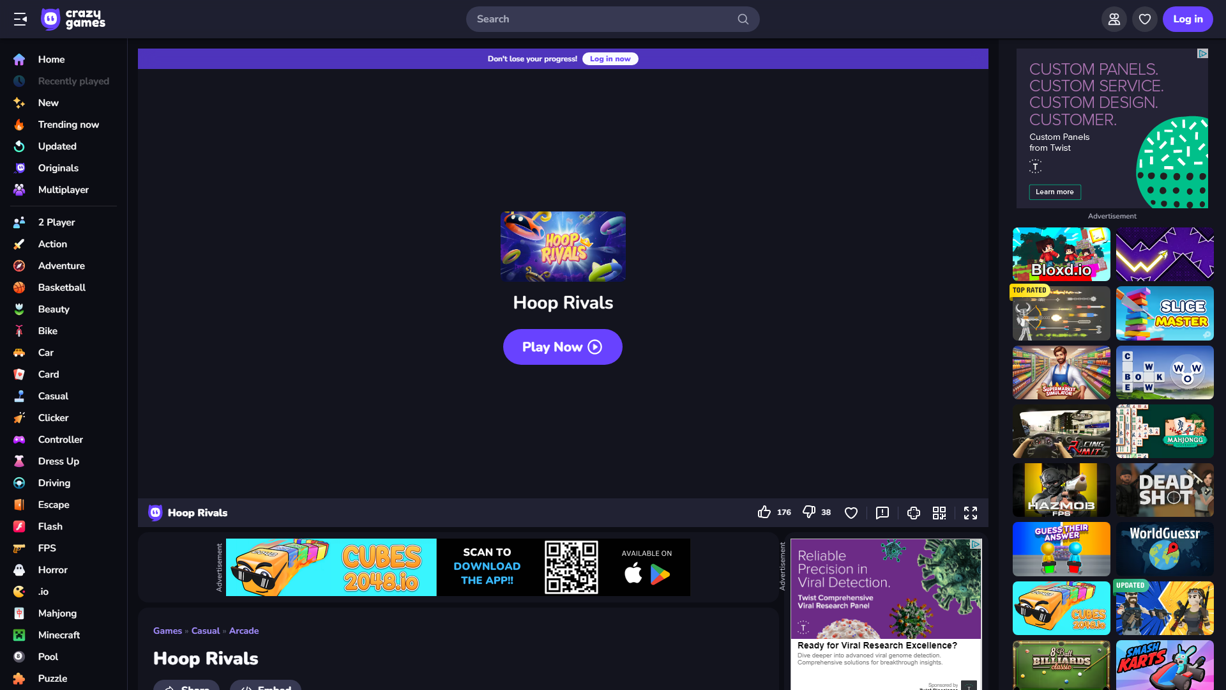Click the comment bubble icon
The height and width of the screenshot is (690, 1226).
point(882,512)
